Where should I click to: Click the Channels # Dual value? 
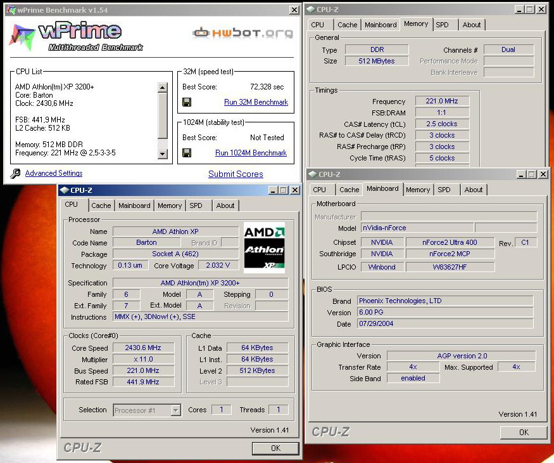pos(508,49)
